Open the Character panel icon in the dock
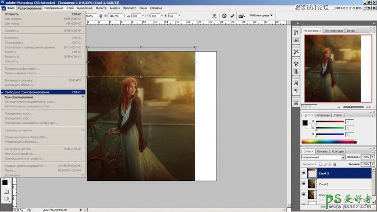 point(296,83)
